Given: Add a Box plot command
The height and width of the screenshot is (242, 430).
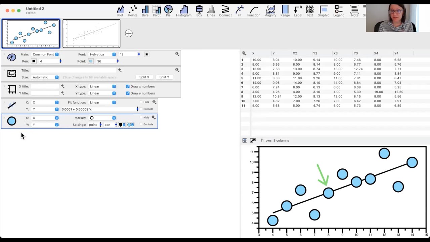Looking at the screenshot, I should tap(199, 11).
